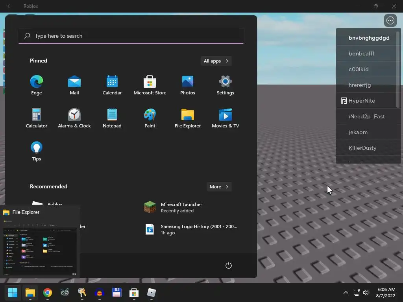Image resolution: width=403 pixels, height=302 pixels.
Task: Click the Start button on the taskbar
Action: [13, 293]
